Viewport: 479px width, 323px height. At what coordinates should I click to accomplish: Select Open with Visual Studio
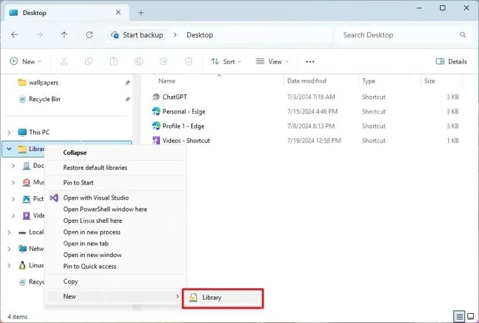point(115,198)
